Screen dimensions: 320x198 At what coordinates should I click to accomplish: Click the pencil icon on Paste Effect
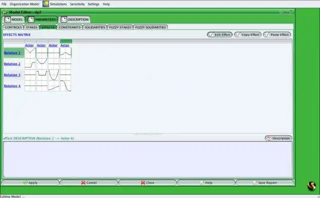click(267, 34)
